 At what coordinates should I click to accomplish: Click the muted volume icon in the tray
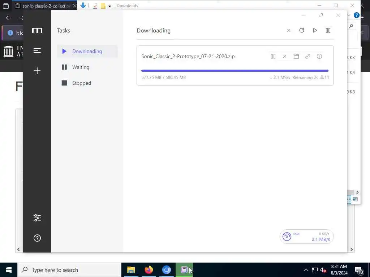323,270
